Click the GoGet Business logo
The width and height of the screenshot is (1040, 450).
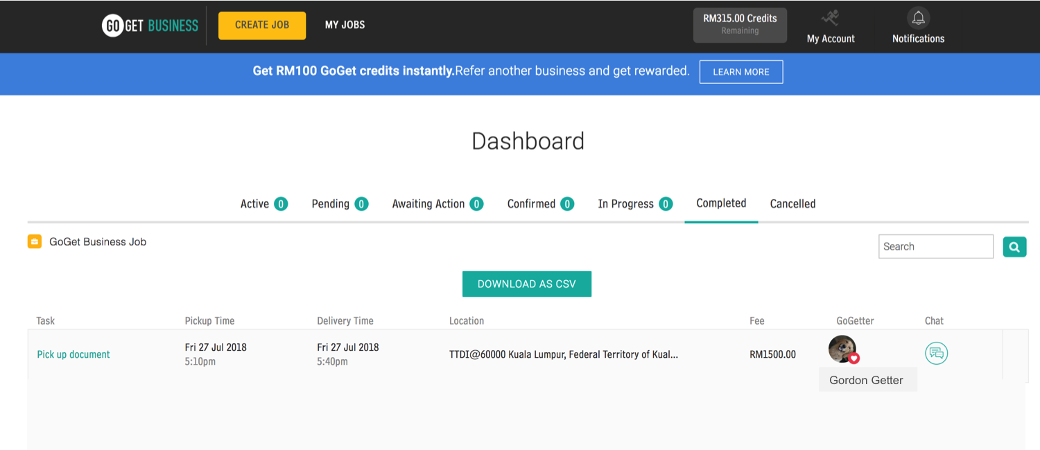(x=150, y=26)
